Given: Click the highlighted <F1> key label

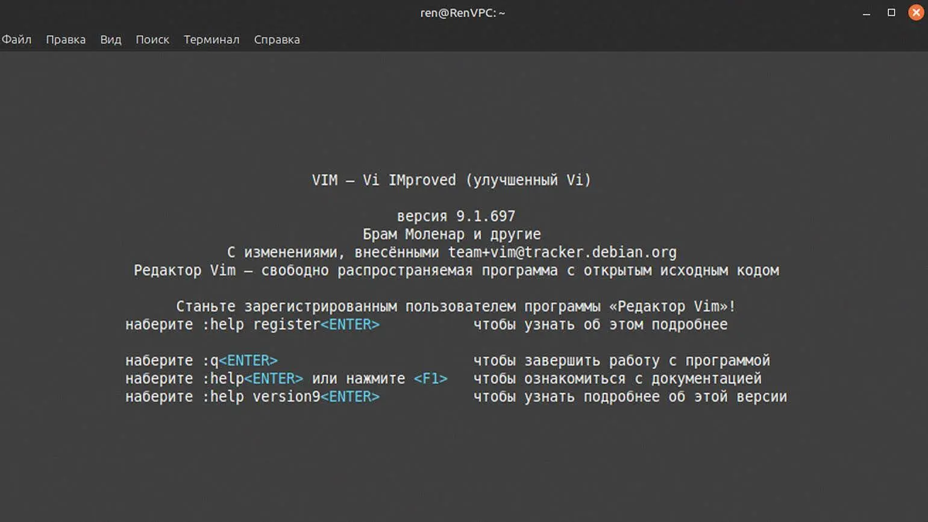Looking at the screenshot, I should 430,379.
